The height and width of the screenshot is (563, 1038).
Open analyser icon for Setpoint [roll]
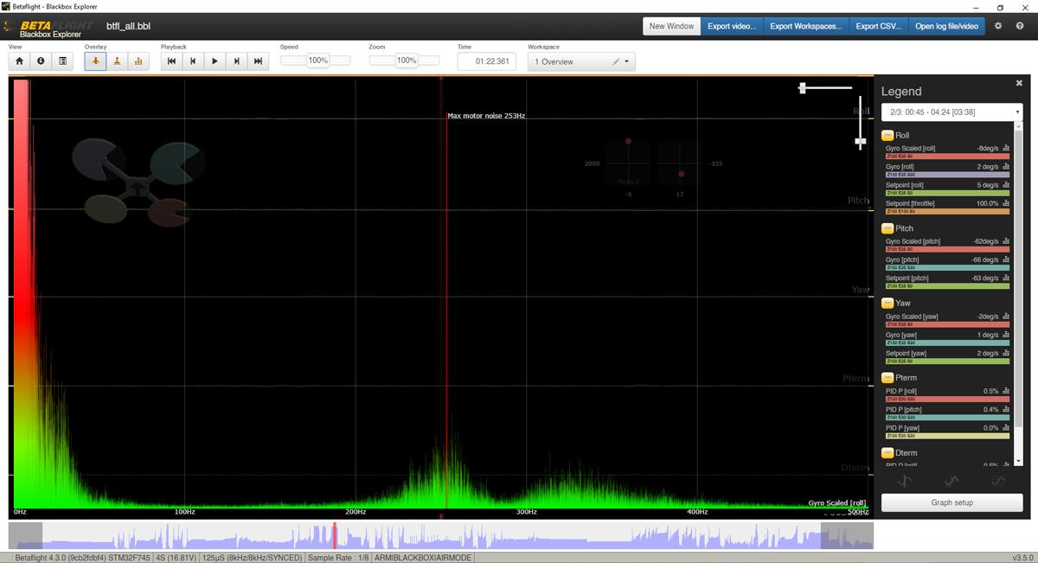click(1006, 185)
